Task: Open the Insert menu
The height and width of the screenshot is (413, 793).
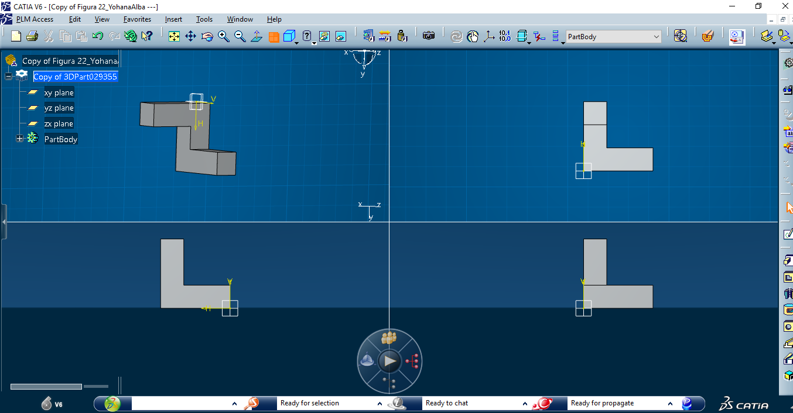Action: point(173,19)
